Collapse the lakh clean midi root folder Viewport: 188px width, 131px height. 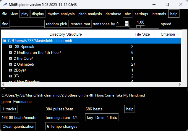(4, 41)
